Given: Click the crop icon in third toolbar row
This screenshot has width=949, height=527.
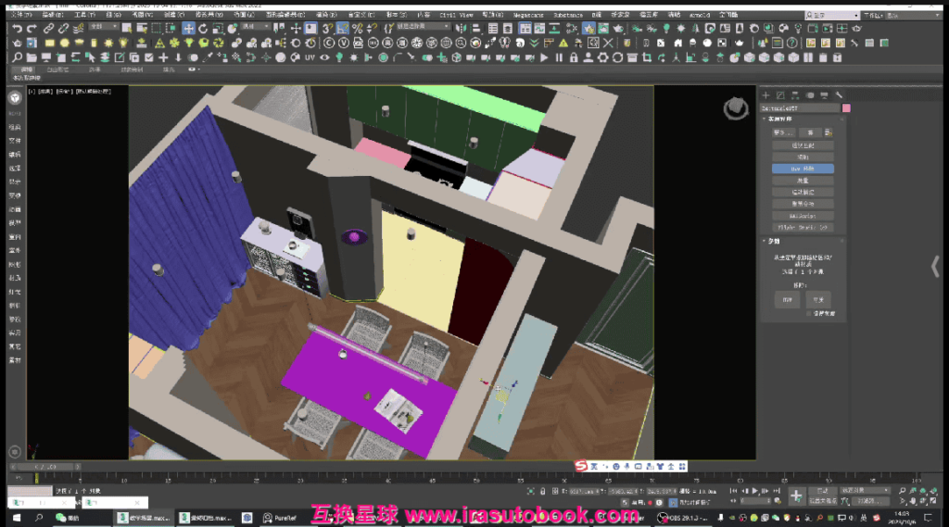Looking at the screenshot, I should tap(647, 57).
